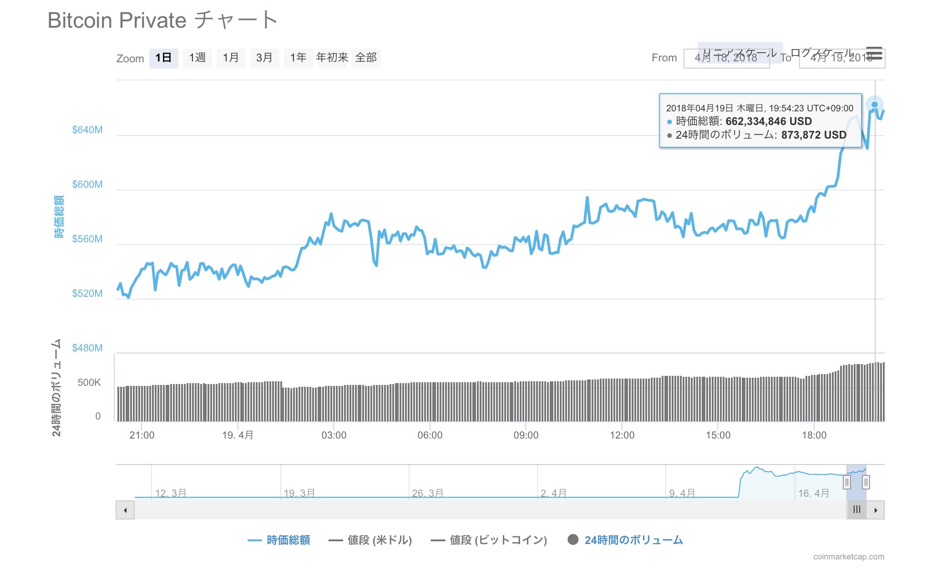Click the empty navigator scrollbar track

pyautogui.click(x=490, y=510)
